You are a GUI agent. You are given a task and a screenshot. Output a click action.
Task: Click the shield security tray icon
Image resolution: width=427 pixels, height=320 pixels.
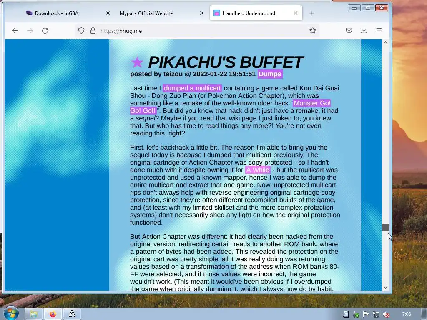356,315
